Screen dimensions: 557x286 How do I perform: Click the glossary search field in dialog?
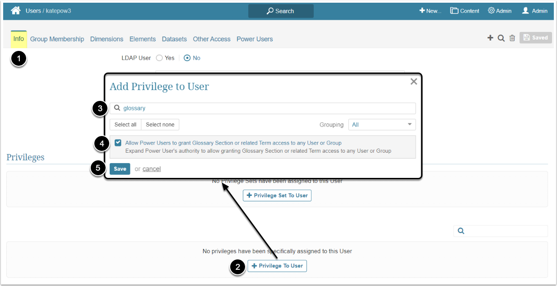(263, 108)
